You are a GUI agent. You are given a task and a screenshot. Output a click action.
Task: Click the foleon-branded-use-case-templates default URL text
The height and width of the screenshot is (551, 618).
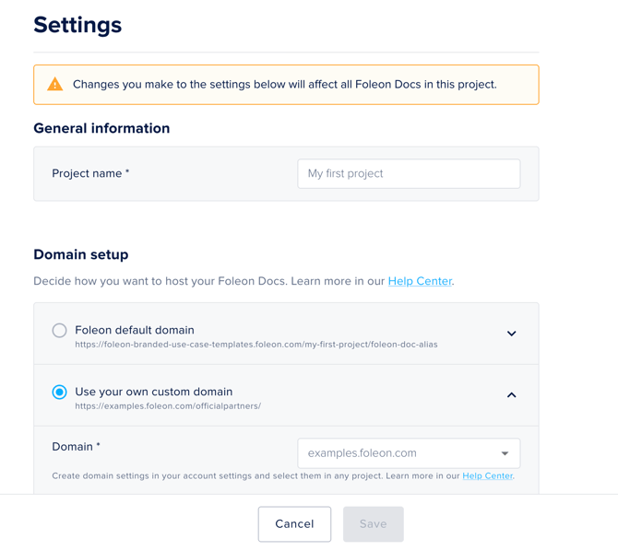pos(256,345)
